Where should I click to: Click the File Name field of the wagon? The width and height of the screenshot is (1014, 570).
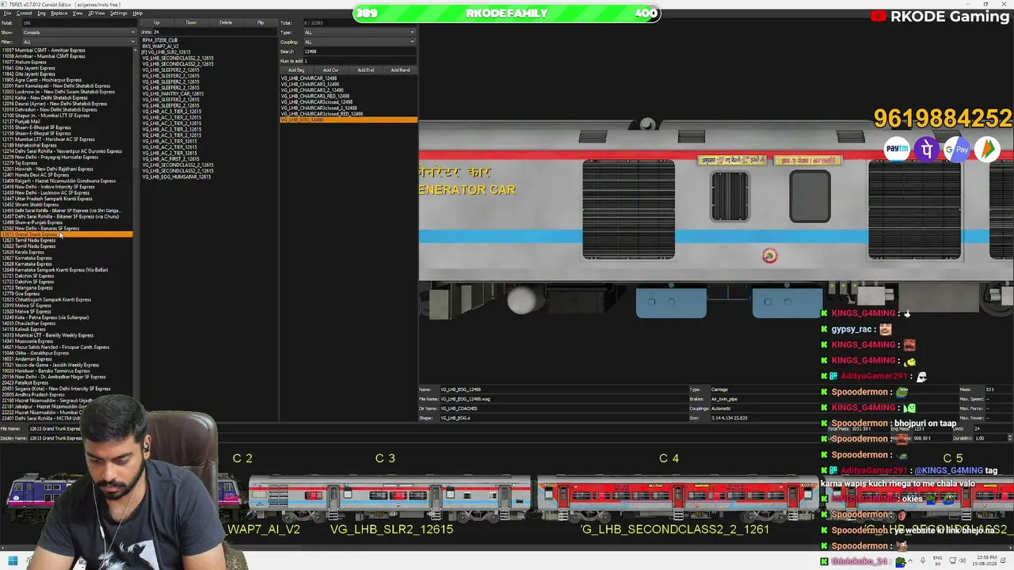point(562,399)
